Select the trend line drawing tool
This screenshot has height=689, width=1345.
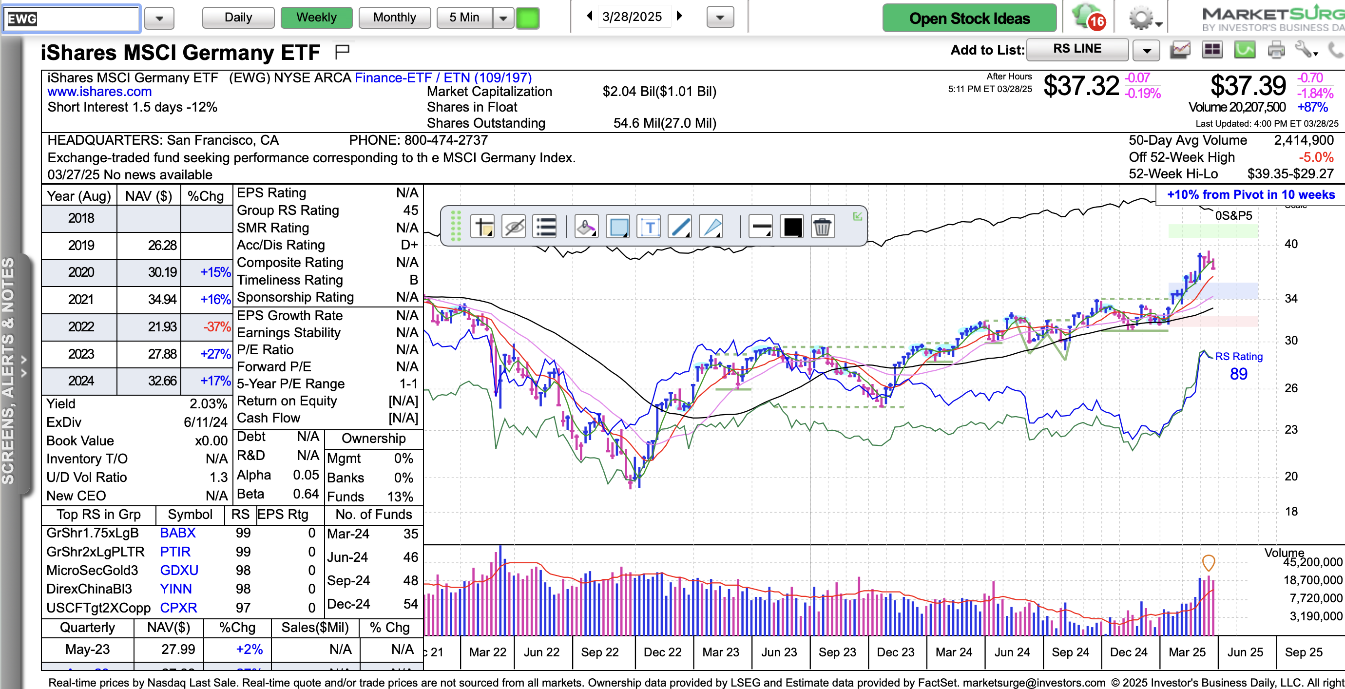680,227
